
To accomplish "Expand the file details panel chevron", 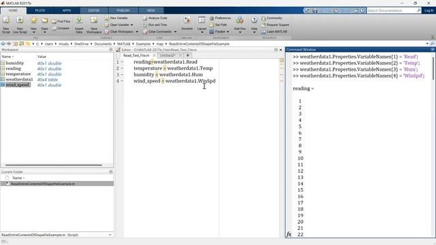I will 110,235.
